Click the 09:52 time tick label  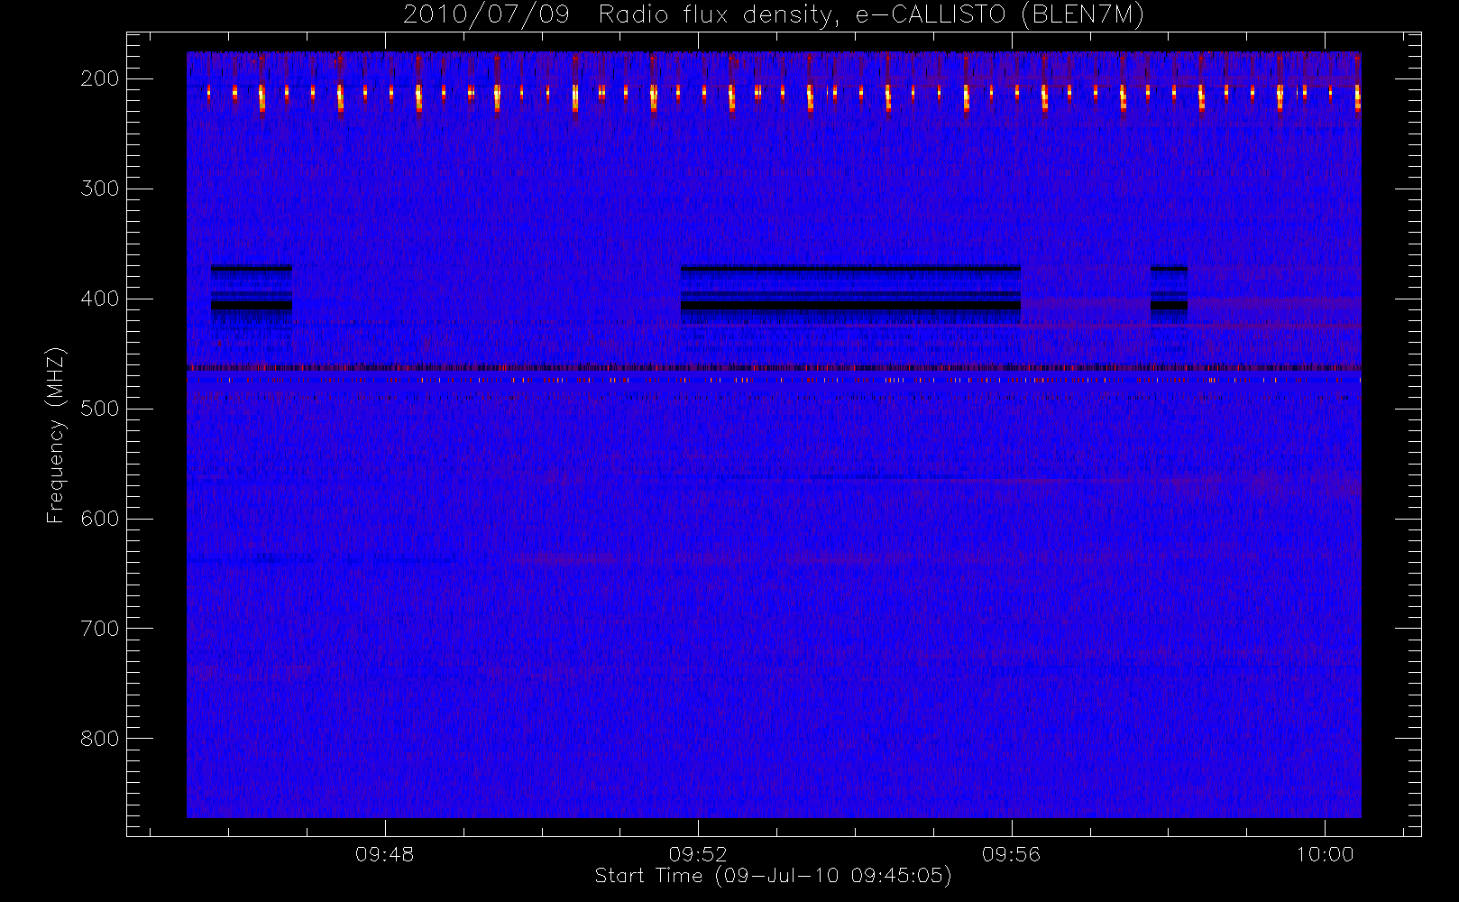pyautogui.click(x=698, y=854)
